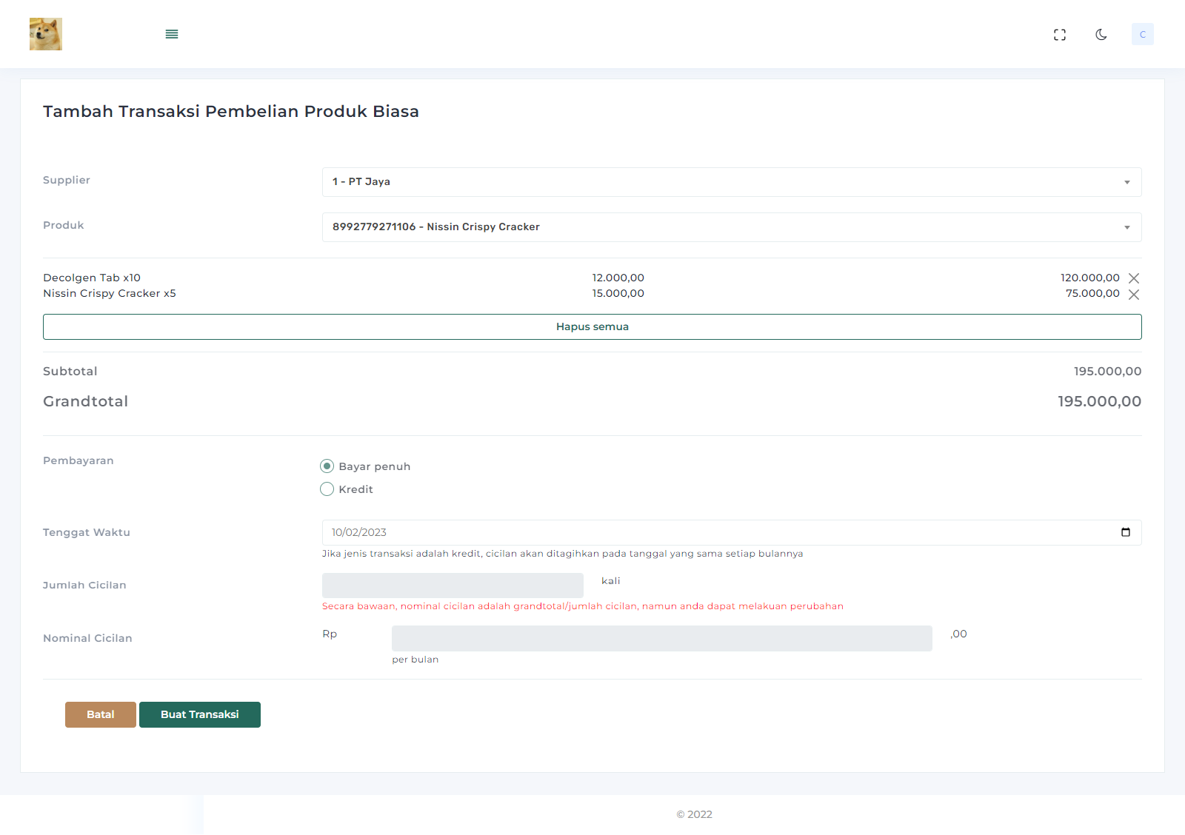Viewport: 1185px width, 835px height.
Task: Click the Jumlah Cicilan input field
Action: coord(453,586)
